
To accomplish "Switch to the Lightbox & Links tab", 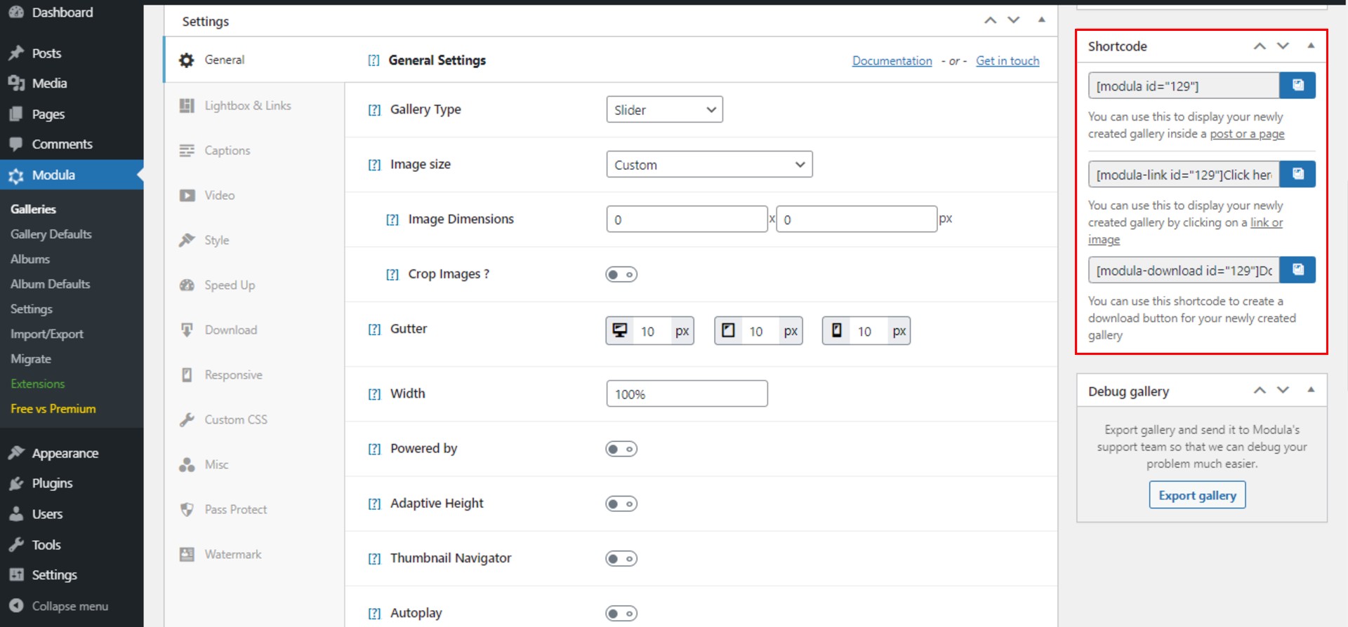I will tap(247, 106).
